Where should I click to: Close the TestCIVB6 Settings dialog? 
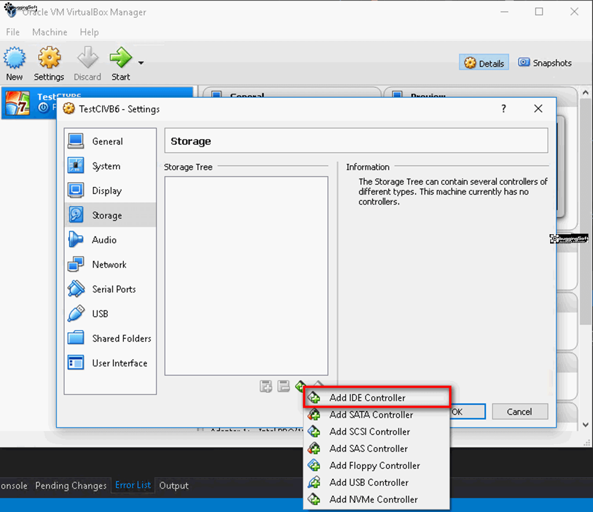coord(538,109)
